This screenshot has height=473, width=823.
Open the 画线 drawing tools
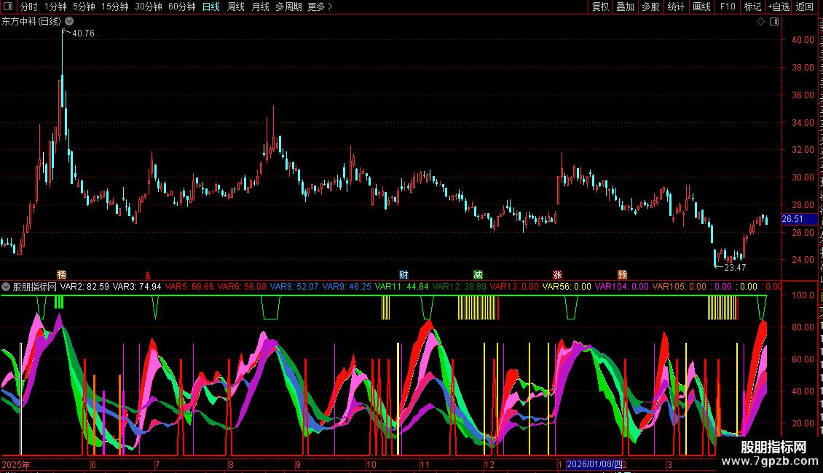point(701,7)
